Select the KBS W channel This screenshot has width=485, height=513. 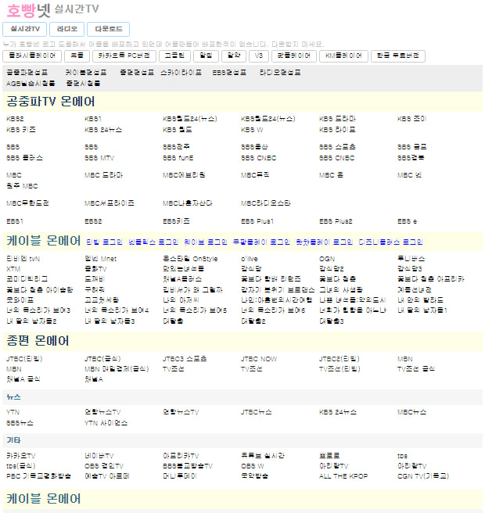click(x=252, y=130)
